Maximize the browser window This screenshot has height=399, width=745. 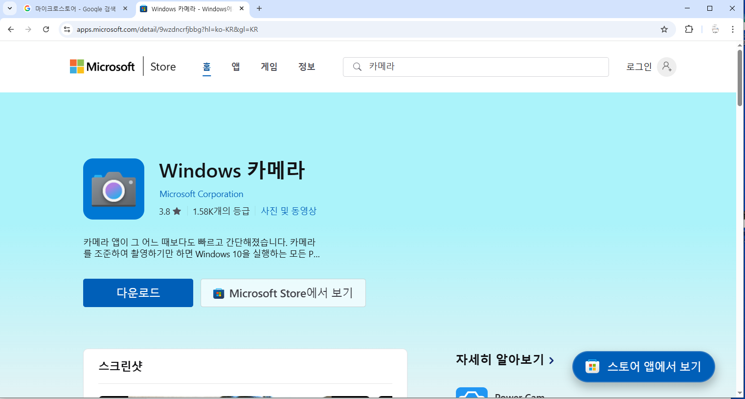pyautogui.click(x=710, y=8)
